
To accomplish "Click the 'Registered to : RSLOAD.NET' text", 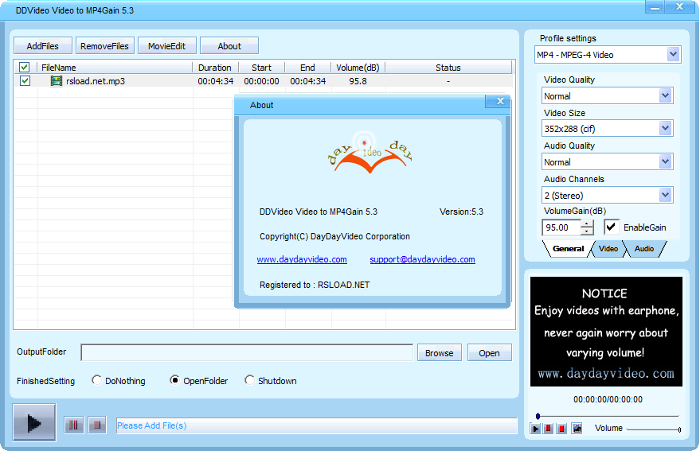I will tap(315, 285).
